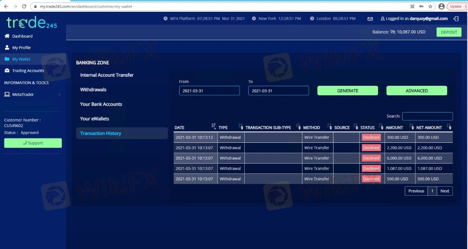Go back using browser back arrow
The image size is (468, 249).
6,6
